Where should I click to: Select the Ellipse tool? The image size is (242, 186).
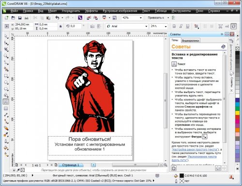click(6, 82)
